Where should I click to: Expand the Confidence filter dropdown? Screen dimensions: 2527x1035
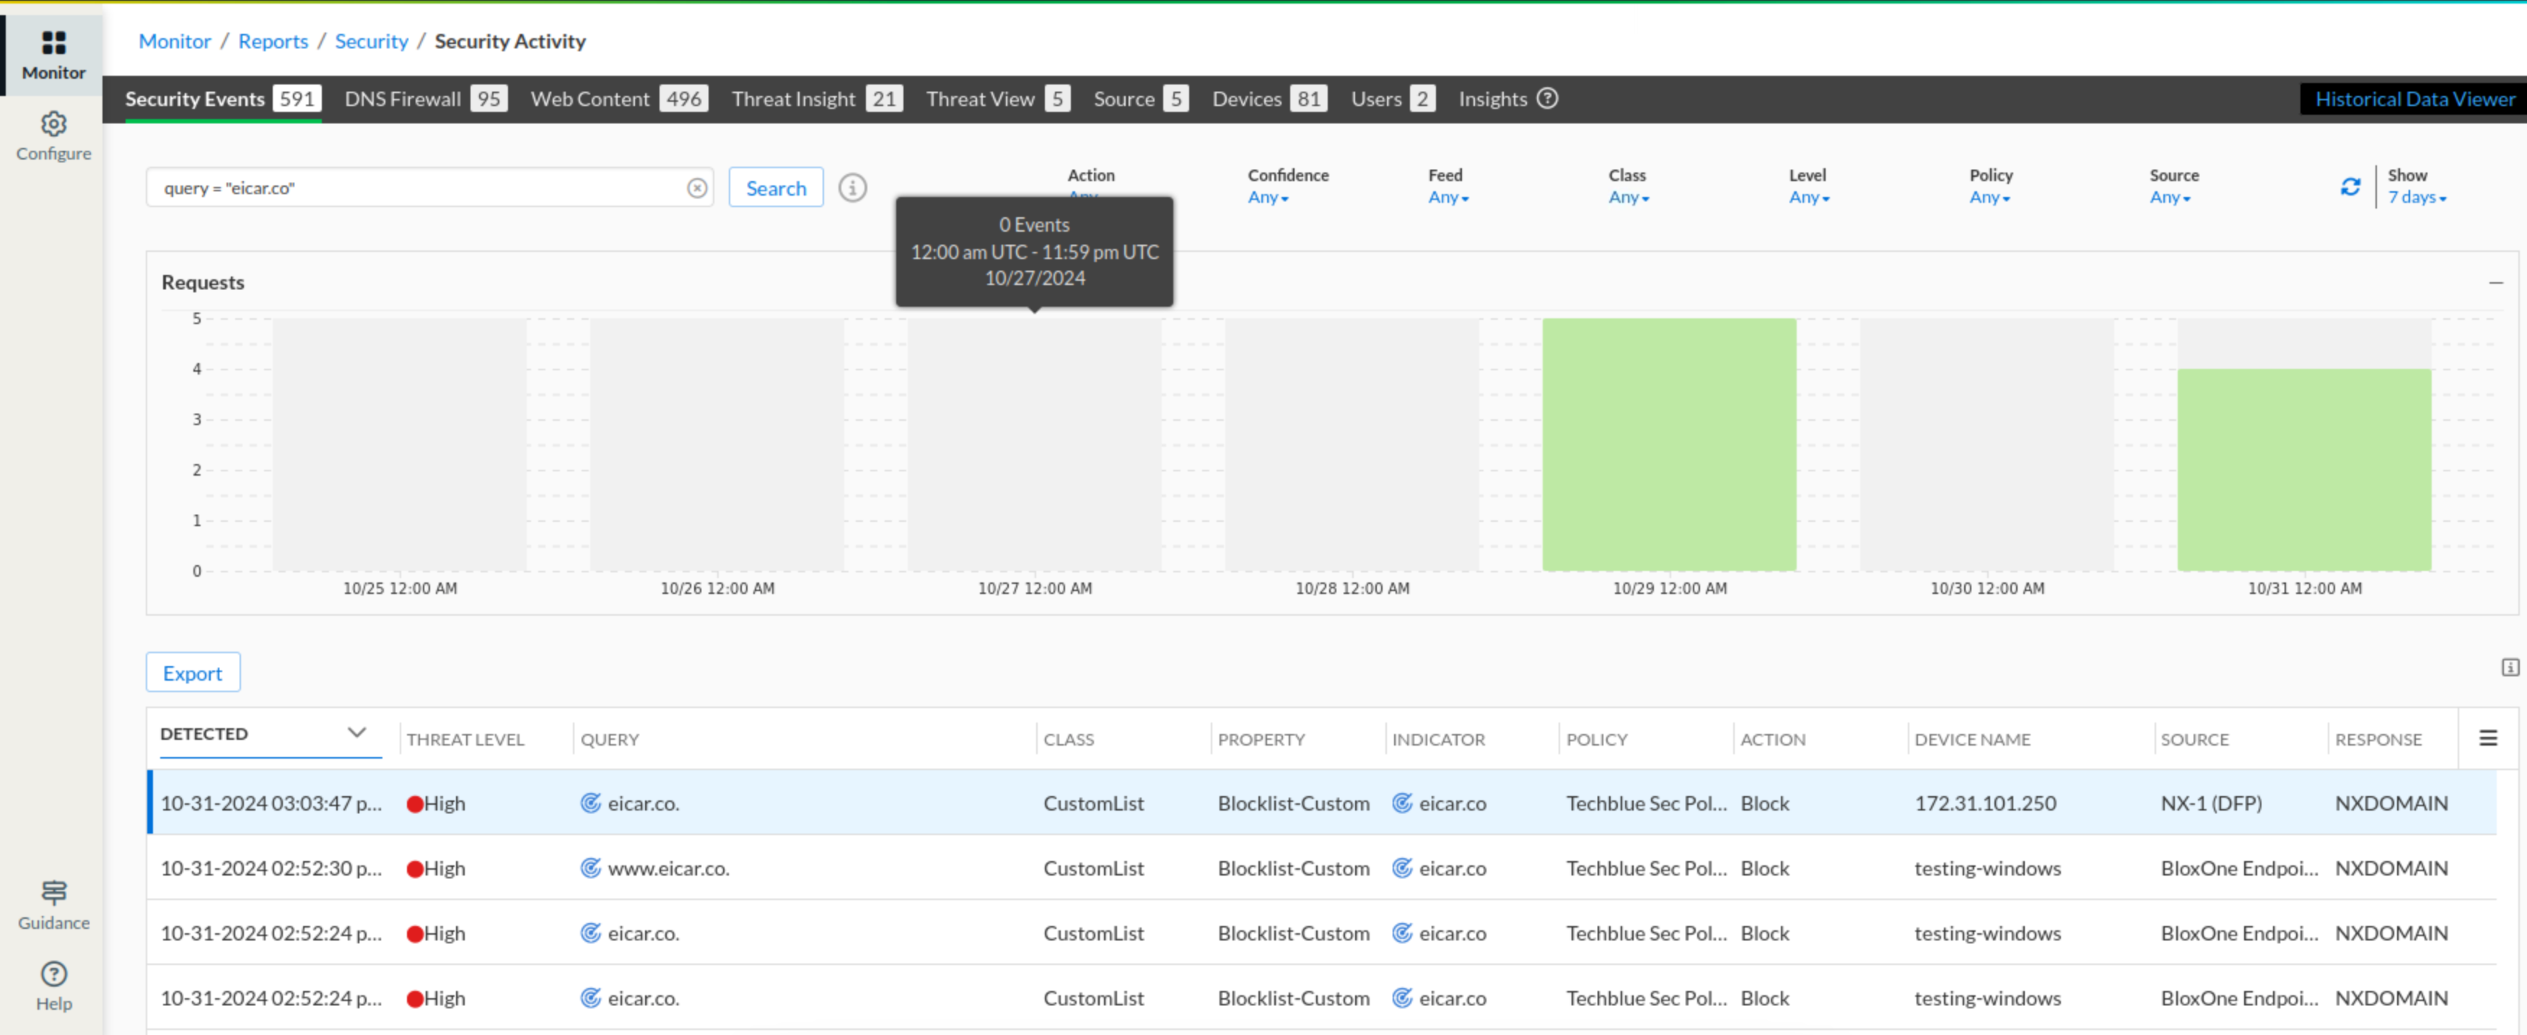[x=1267, y=198]
